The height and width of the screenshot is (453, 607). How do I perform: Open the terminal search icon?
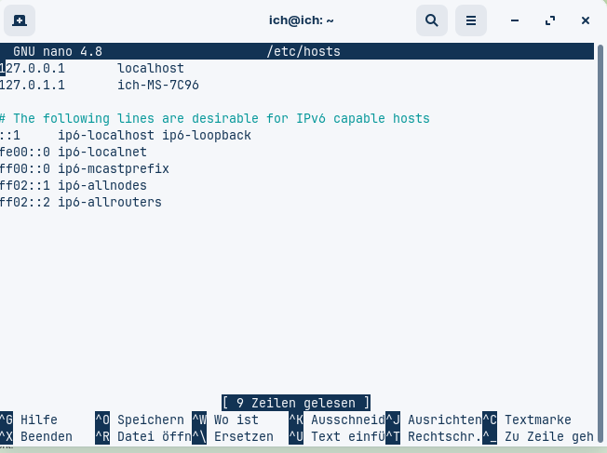[432, 20]
